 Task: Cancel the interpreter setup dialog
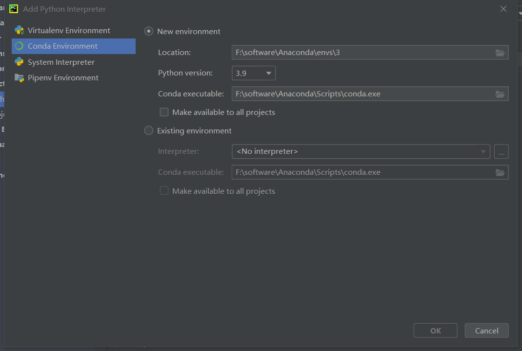(x=486, y=330)
